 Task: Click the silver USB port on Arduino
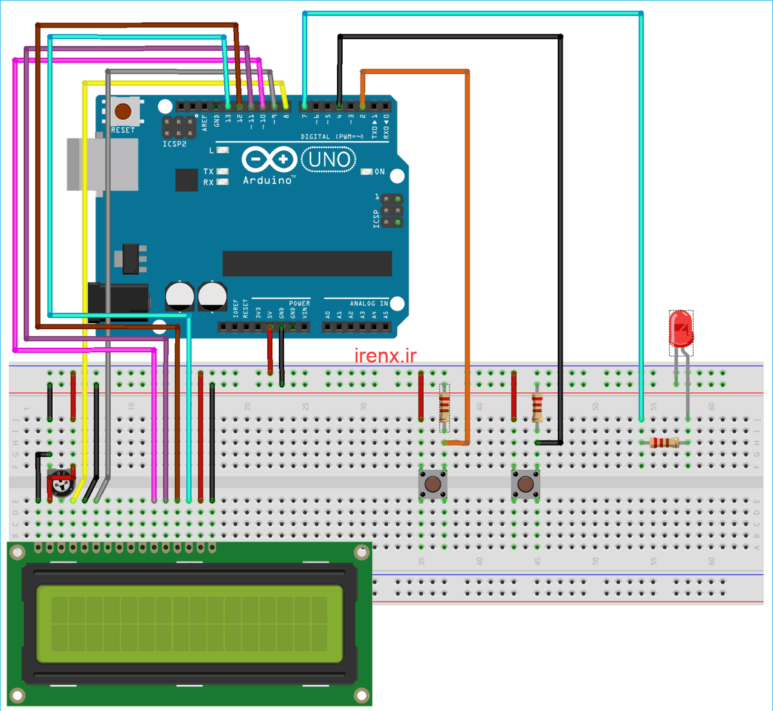[x=102, y=164]
